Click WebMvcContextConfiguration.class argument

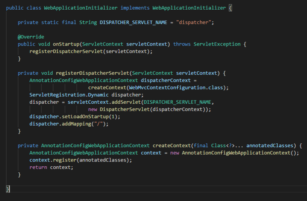(x=176, y=88)
